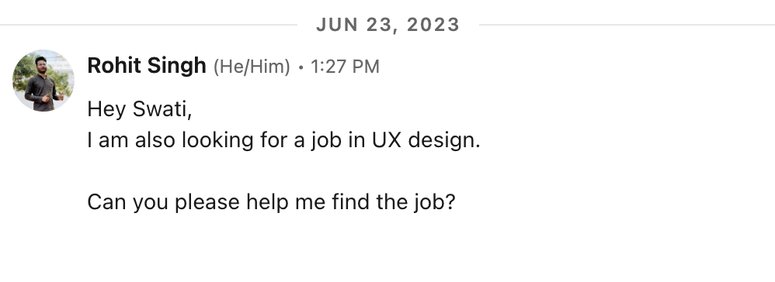Click the word "Swati" in the greeting
Image resolution: width=775 pixels, height=282 pixels.
point(162,109)
